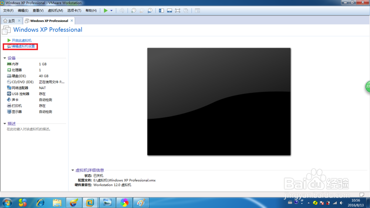Toggle the thumbnail bar view icon
This screenshot has height=208, width=370.
pyautogui.click(x=169, y=10)
